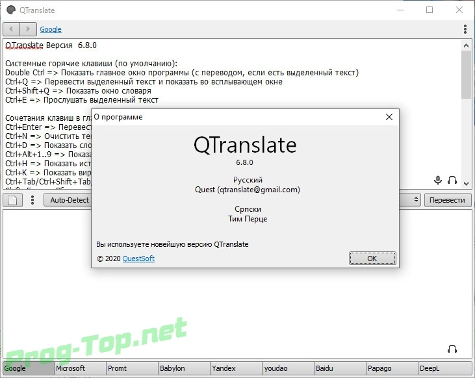
Task: Switch to the Baidu service tab
Action: (x=340, y=368)
